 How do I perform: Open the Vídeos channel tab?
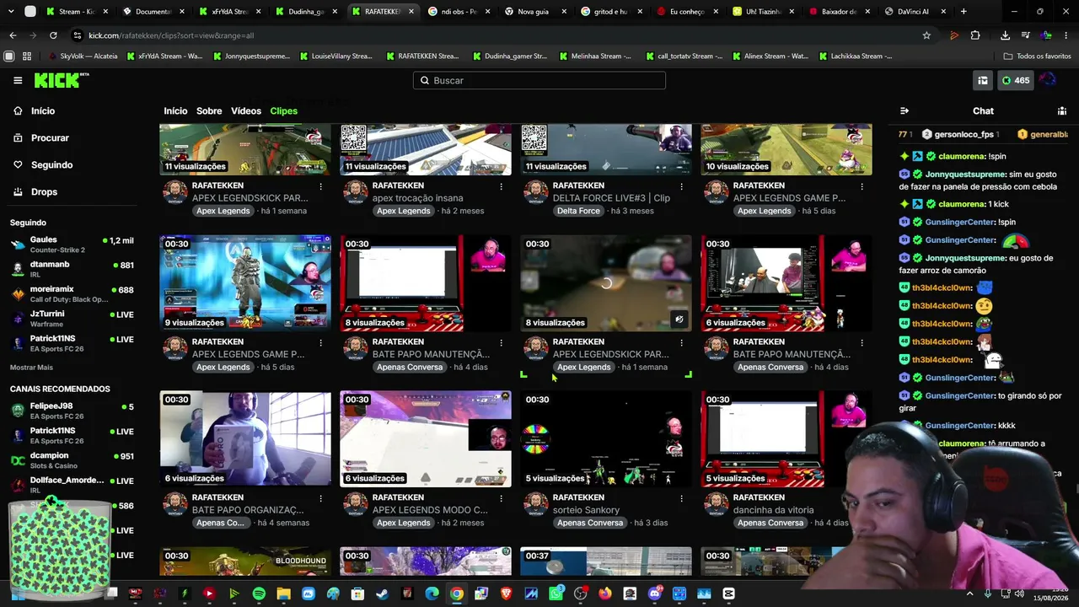point(246,111)
